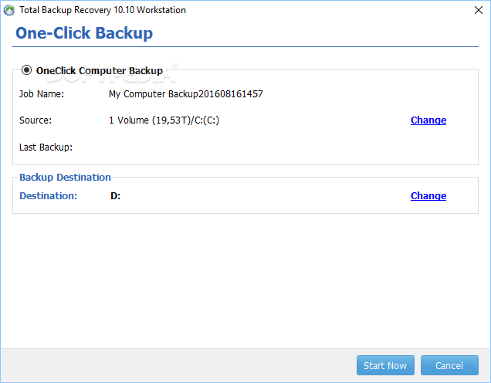The image size is (491, 383).
Task: Click the Backup Destination group heading
Action: pos(65,178)
